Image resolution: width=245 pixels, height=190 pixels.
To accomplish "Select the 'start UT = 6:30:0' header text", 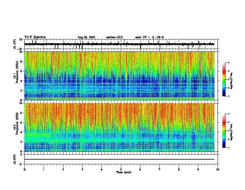I will pos(149,37).
